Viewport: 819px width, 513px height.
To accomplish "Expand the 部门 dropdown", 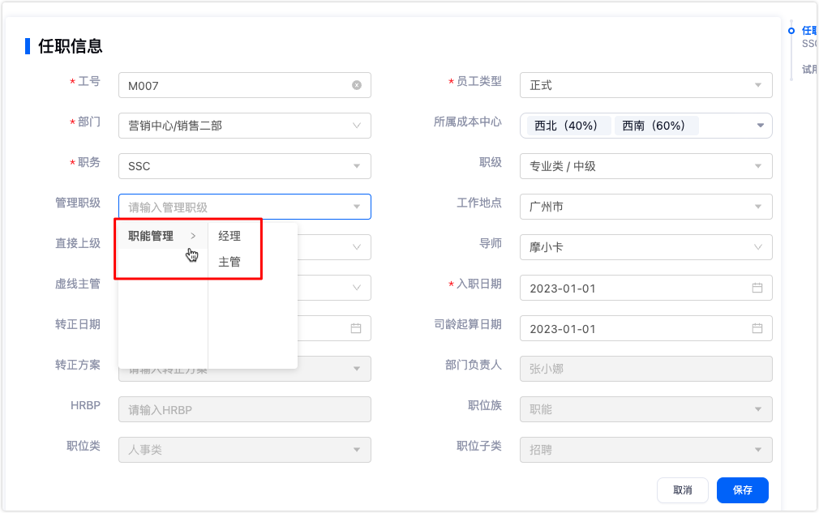I will point(356,126).
